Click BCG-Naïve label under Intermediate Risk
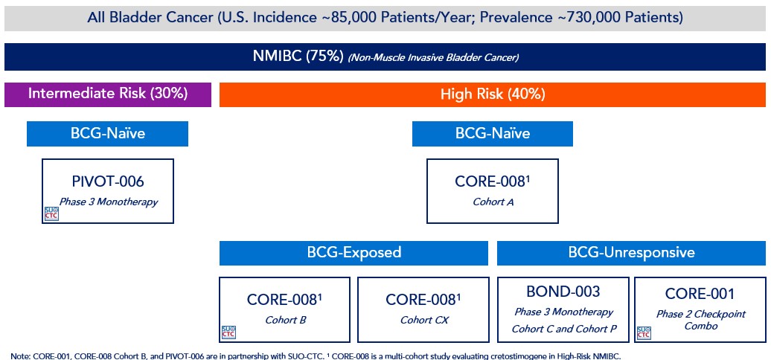This screenshot has height=360, width=771. point(108,134)
